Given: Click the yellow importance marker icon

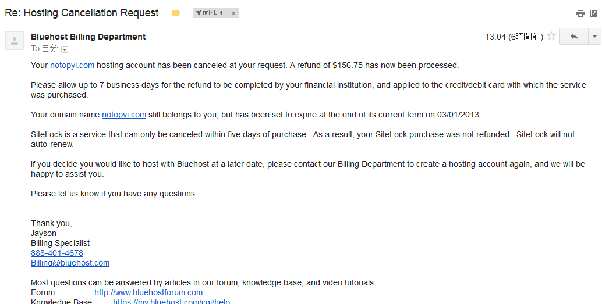Looking at the screenshot, I should click(176, 13).
